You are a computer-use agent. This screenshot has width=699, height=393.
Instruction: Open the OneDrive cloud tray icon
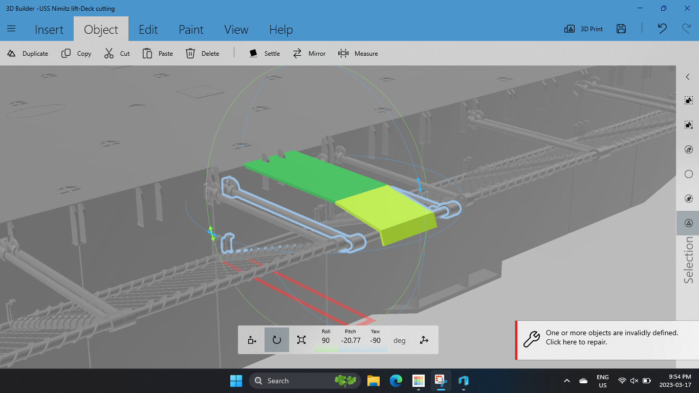(583, 381)
